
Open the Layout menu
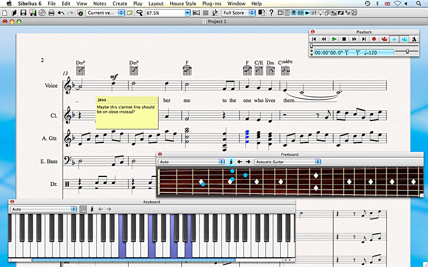click(x=156, y=4)
